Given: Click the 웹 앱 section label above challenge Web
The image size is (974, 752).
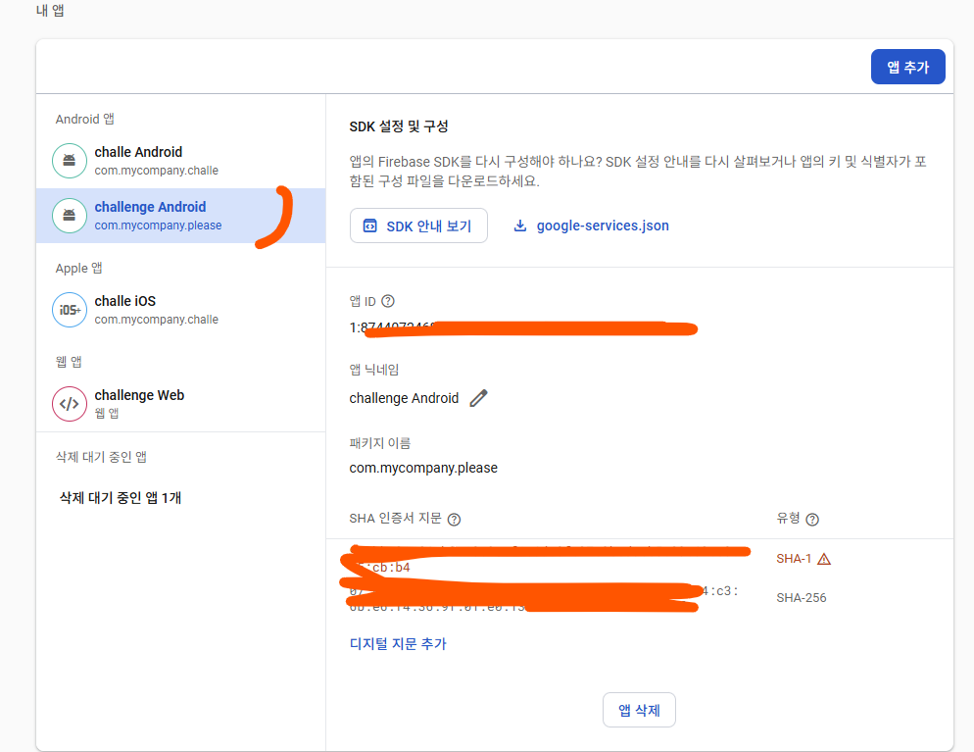Looking at the screenshot, I should pyautogui.click(x=69, y=362).
